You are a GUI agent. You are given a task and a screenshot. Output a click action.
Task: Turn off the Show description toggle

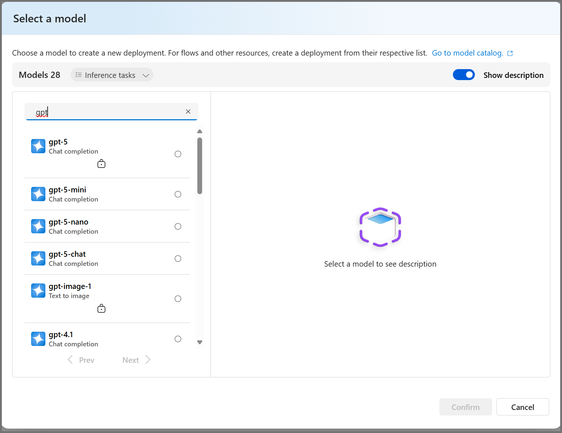[464, 75]
